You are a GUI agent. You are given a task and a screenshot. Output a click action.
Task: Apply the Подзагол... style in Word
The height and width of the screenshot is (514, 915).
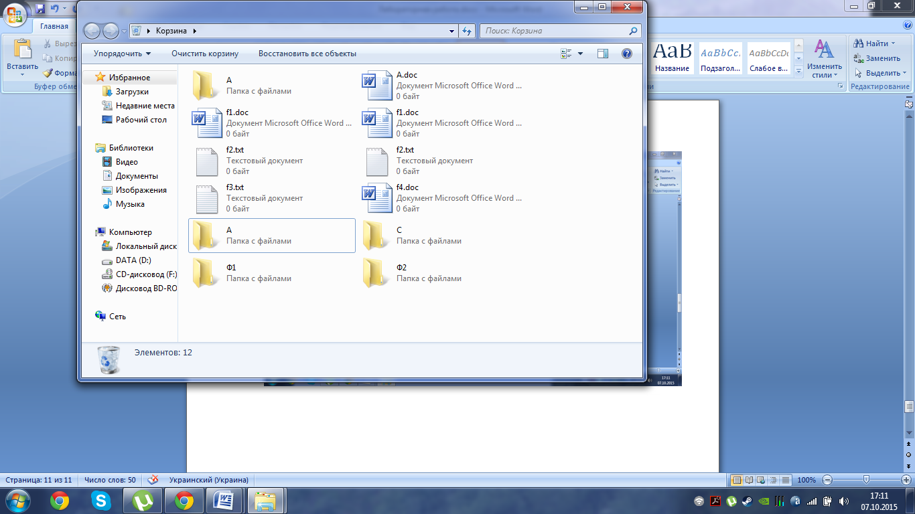pyautogui.click(x=720, y=59)
